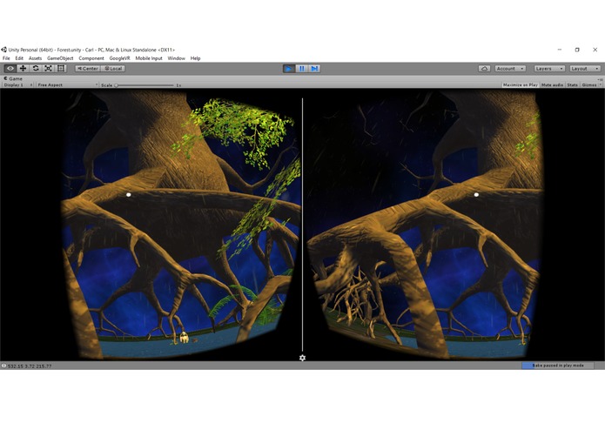Open the Display 1 dropdown

(18, 84)
